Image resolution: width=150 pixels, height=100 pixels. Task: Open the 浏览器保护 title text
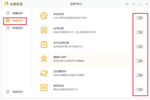click(x=60, y=71)
